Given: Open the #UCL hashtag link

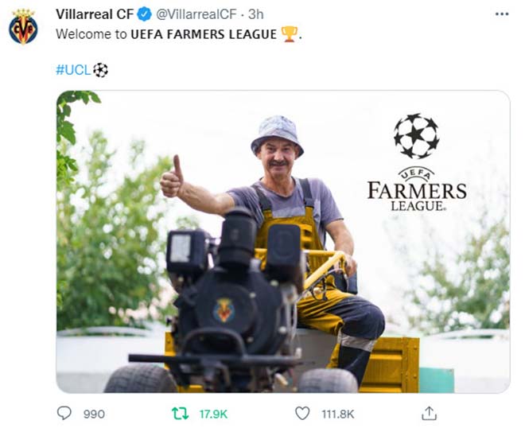Looking at the screenshot, I should (73, 70).
